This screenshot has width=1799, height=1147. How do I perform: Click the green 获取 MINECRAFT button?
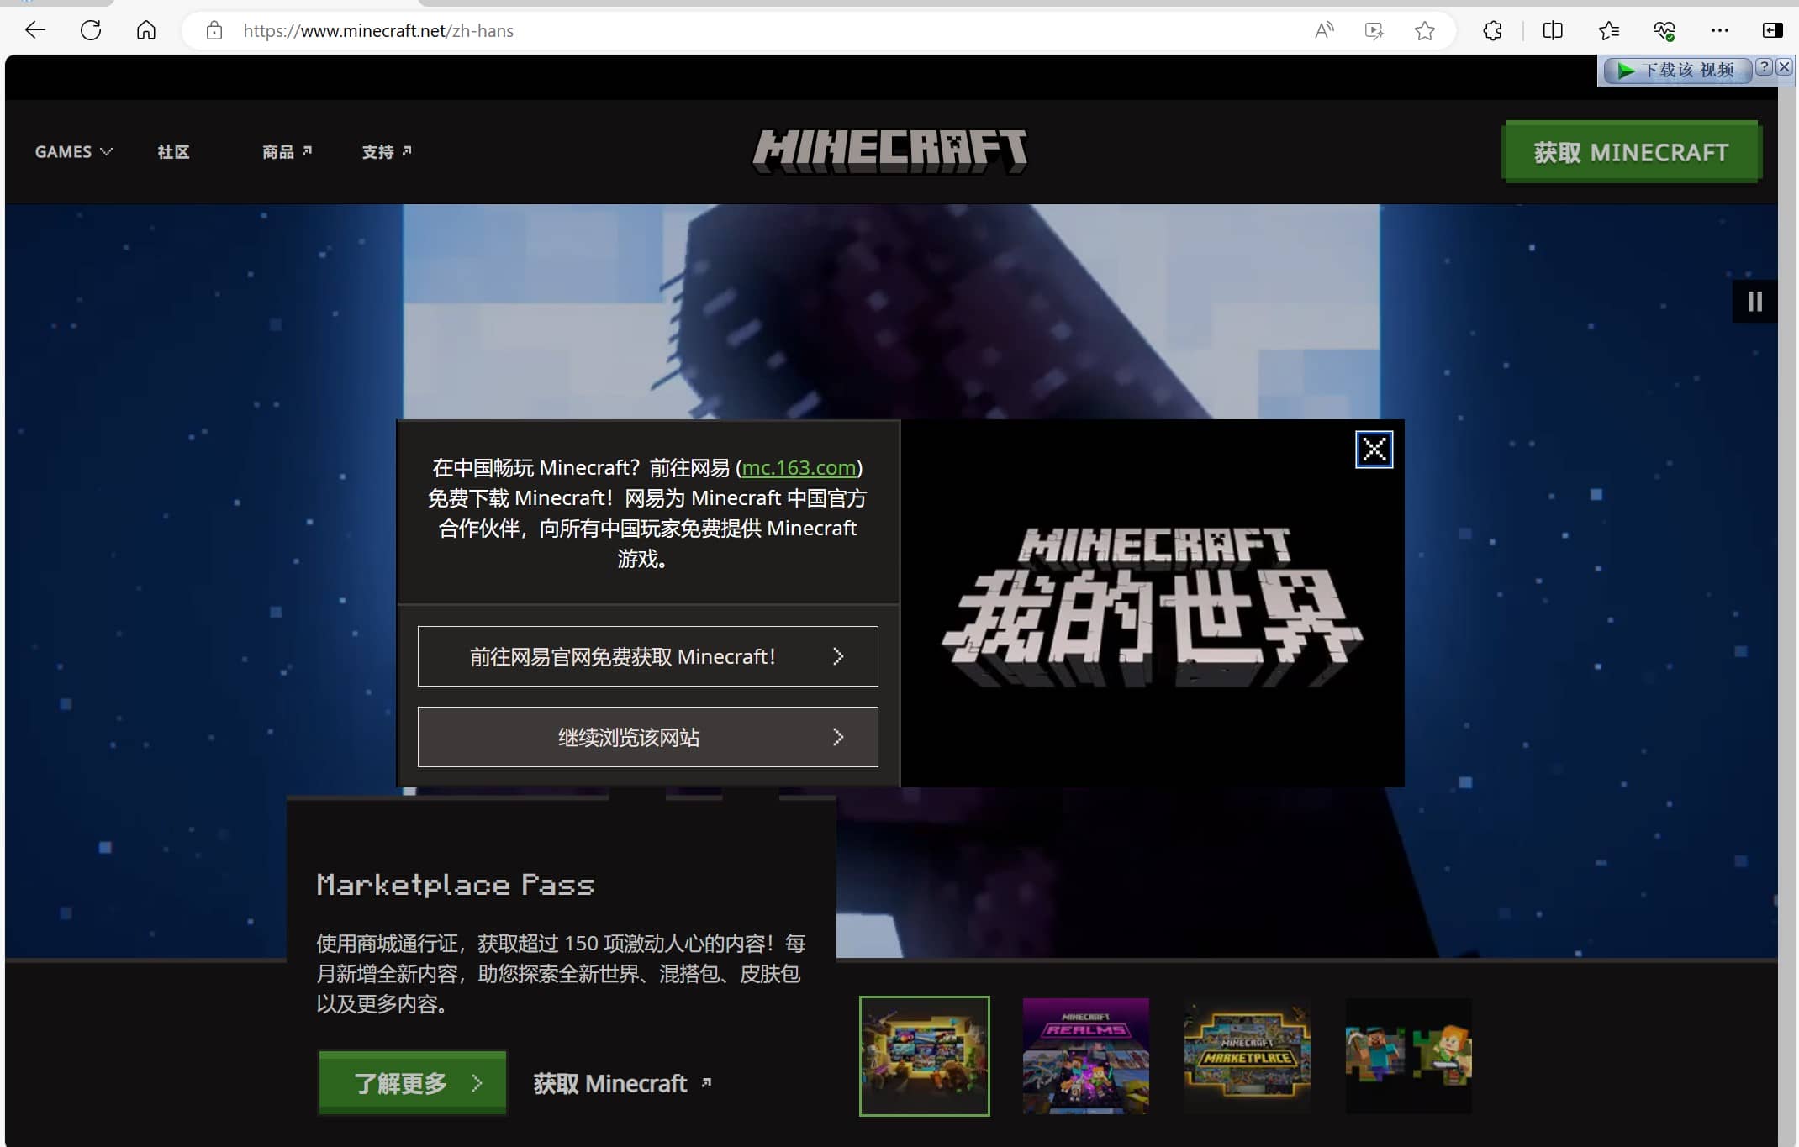coord(1630,152)
